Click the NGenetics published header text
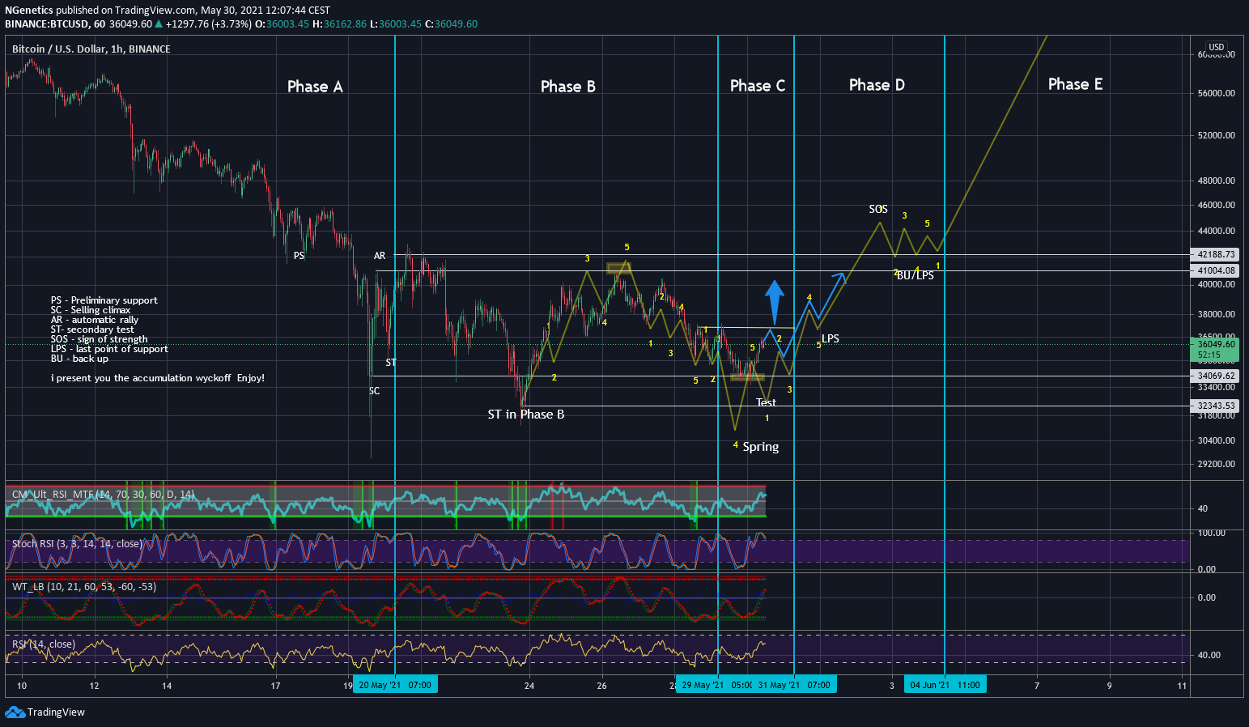This screenshot has width=1249, height=727. (168, 10)
